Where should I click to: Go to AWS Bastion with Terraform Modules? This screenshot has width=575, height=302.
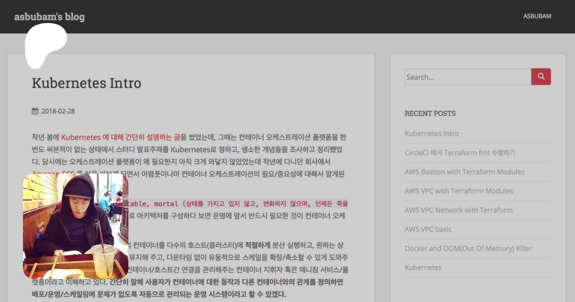pos(464,172)
